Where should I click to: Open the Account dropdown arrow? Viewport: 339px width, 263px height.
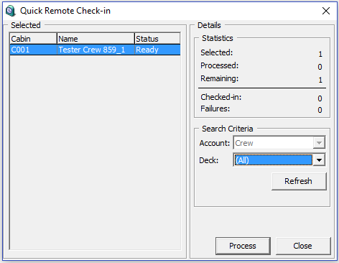[x=319, y=143]
